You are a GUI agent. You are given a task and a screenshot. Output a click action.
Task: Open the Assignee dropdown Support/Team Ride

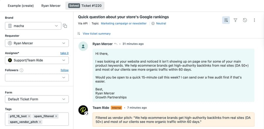pyautogui.click(x=37, y=60)
